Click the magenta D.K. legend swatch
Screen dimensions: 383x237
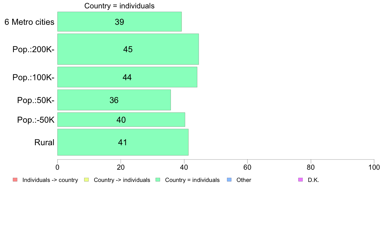(300, 180)
